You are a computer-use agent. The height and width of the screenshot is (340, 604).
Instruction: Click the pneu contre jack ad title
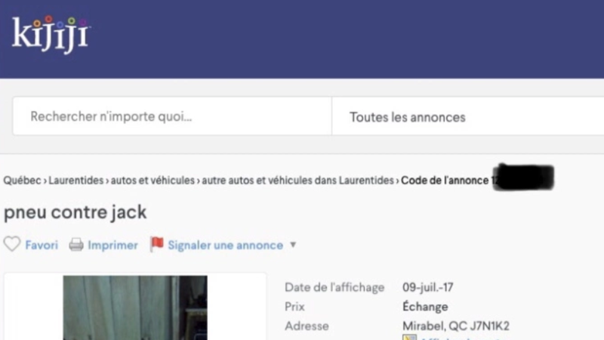click(x=75, y=212)
